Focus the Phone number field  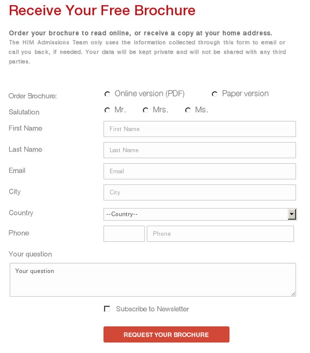click(220, 233)
